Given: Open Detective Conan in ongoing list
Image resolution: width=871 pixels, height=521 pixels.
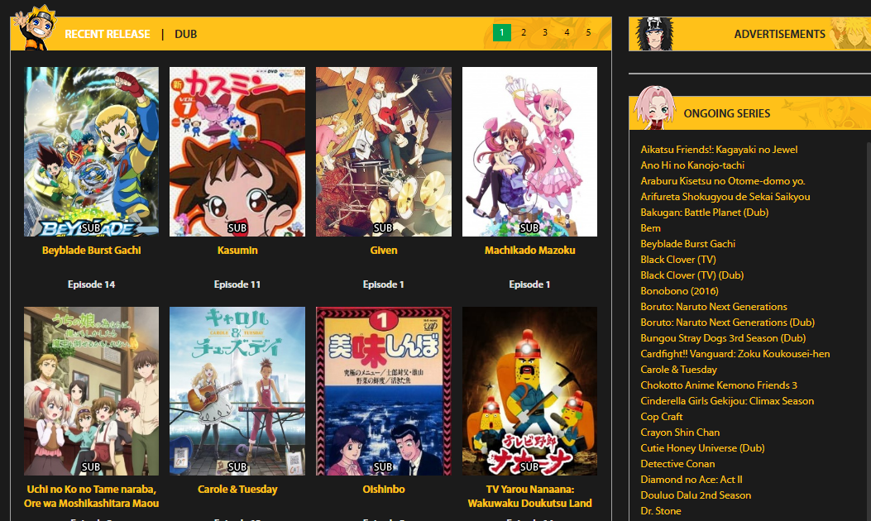Looking at the screenshot, I should pyautogui.click(x=677, y=464).
